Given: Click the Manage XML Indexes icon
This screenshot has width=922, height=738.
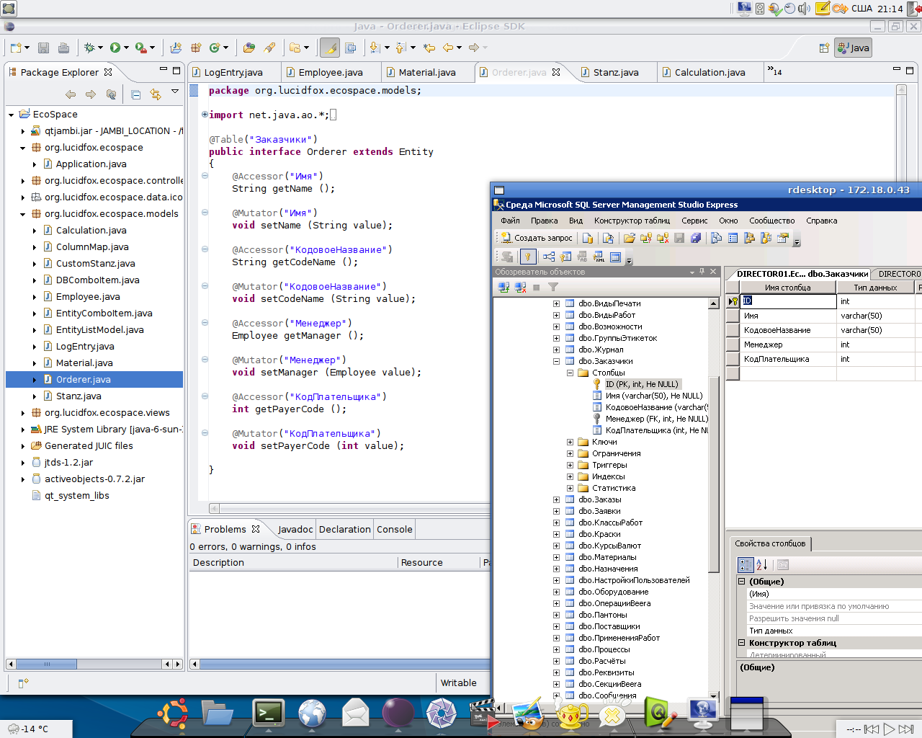Looking at the screenshot, I should (599, 257).
